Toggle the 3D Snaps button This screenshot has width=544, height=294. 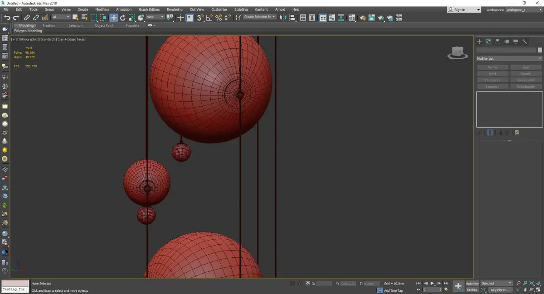point(200,18)
